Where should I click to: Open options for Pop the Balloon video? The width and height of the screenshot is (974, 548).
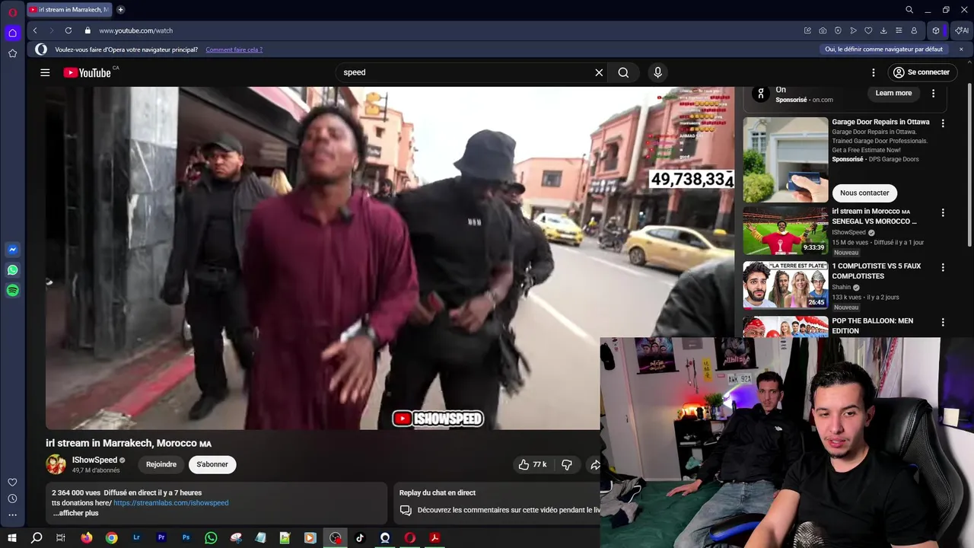943,323
